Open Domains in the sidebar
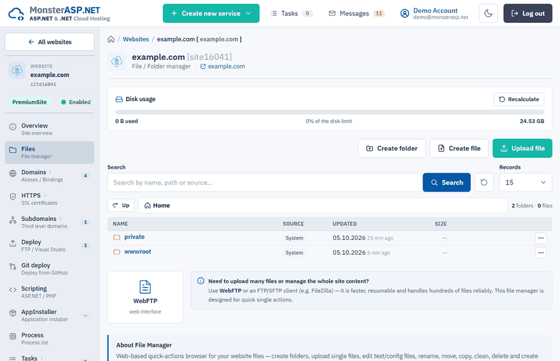Screen dimensions: 560x361 click(x=50, y=176)
